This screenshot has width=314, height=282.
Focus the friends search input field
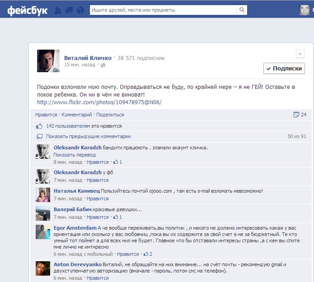[163, 10]
